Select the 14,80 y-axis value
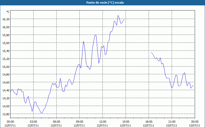The height and width of the screenshot is (128, 205). [x=6, y=74]
